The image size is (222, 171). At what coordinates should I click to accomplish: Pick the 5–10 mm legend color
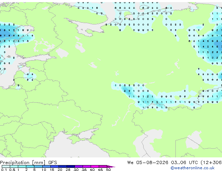point(38,166)
